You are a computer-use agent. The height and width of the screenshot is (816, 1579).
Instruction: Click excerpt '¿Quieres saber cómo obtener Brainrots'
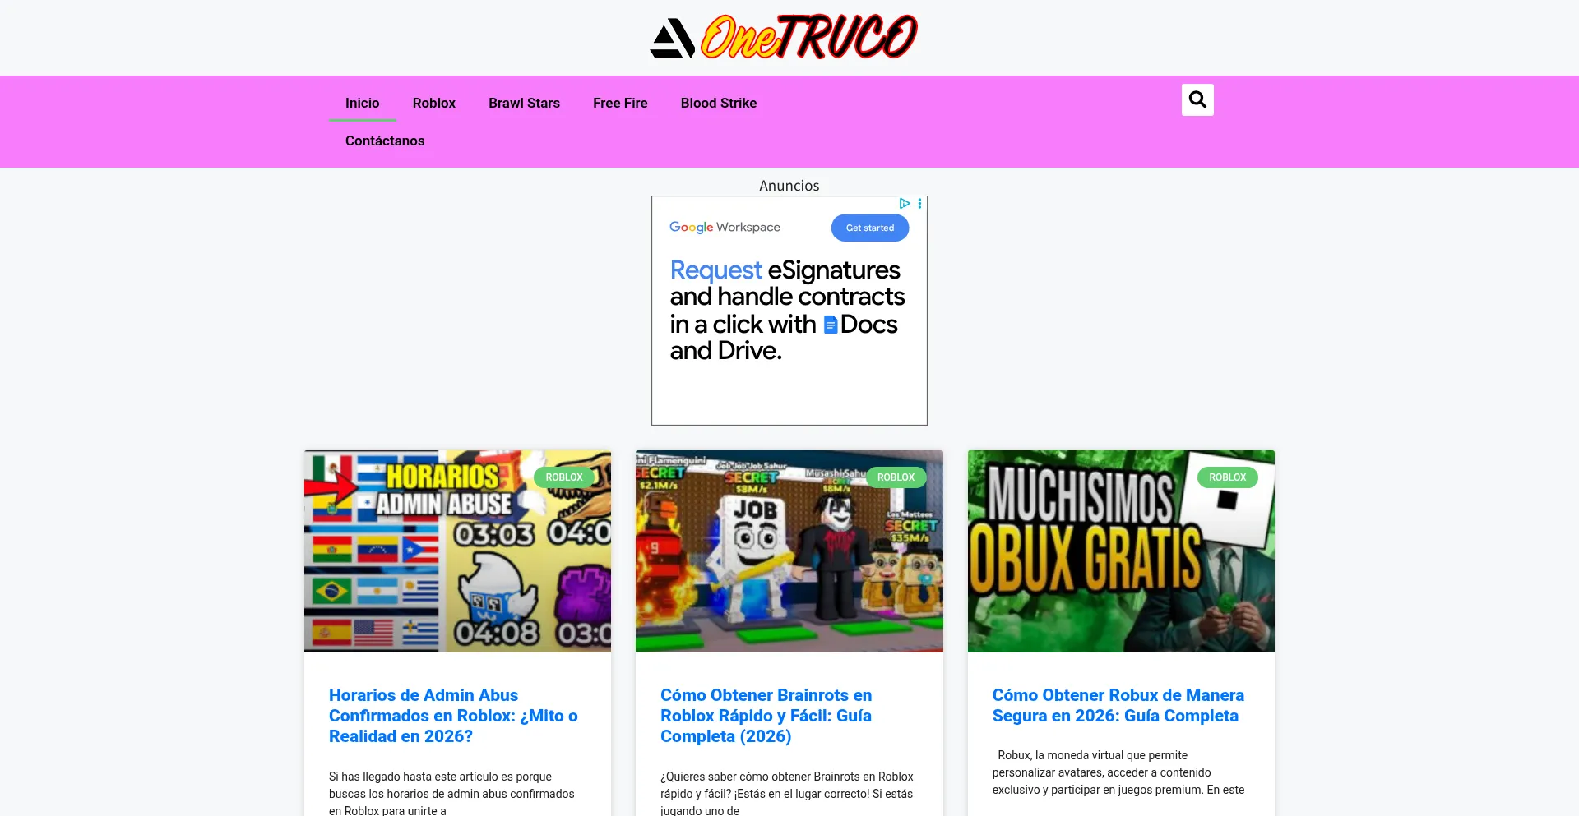click(x=787, y=794)
